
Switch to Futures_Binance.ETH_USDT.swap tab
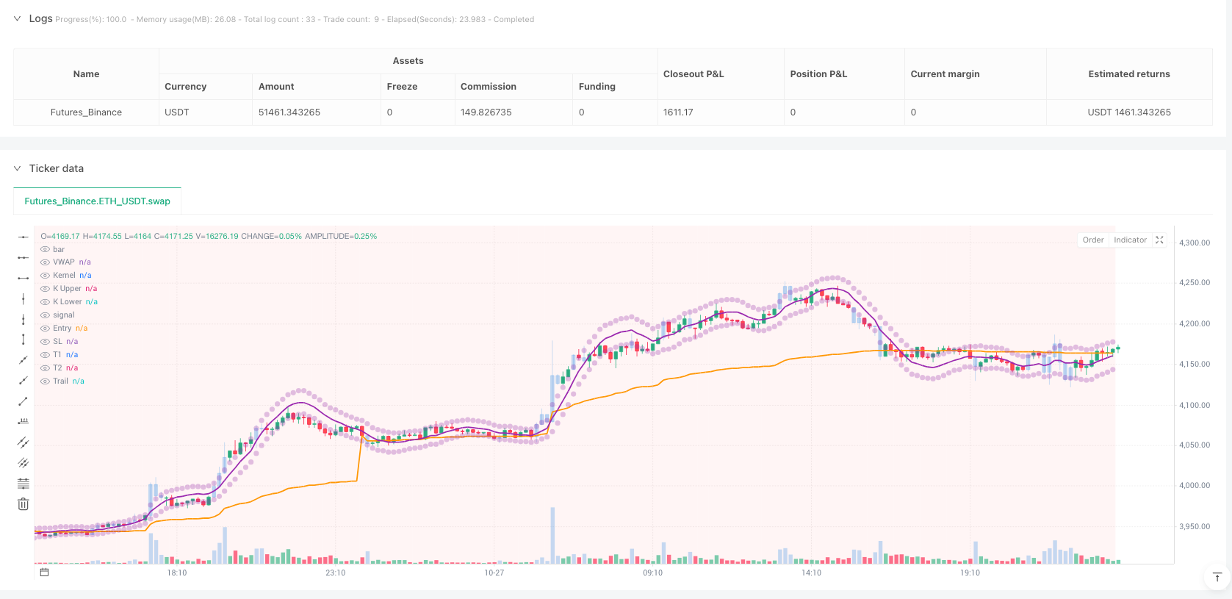97,201
